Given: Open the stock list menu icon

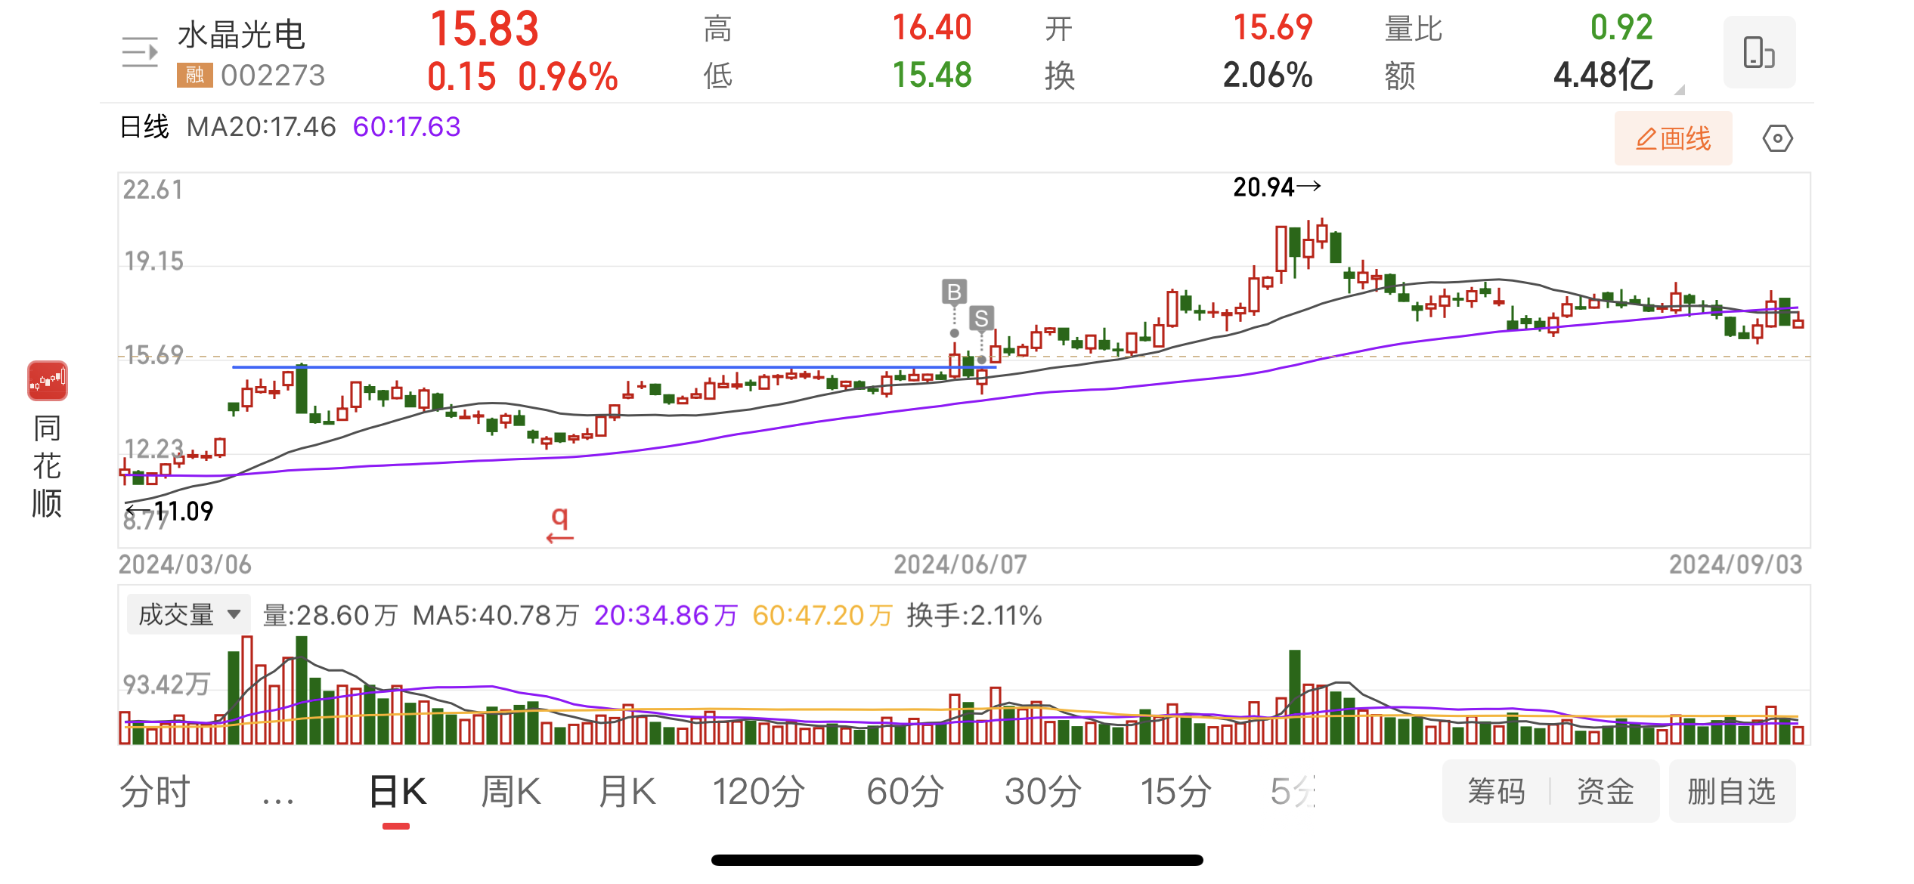Looking at the screenshot, I should click(140, 52).
